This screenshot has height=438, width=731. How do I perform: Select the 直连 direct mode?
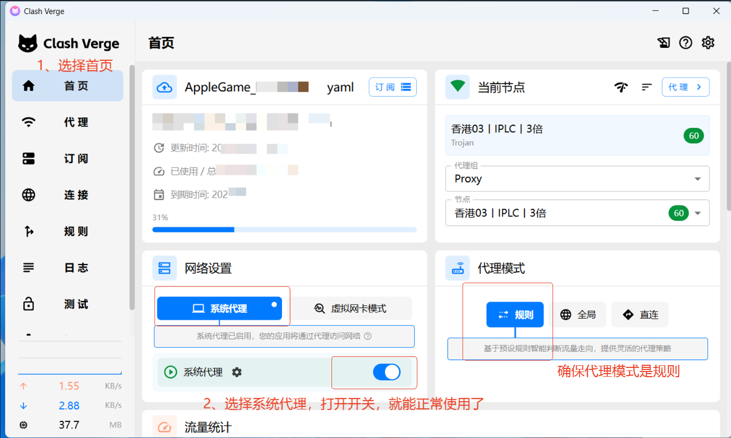coord(639,315)
